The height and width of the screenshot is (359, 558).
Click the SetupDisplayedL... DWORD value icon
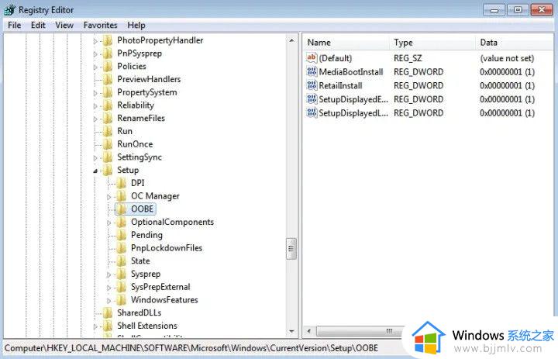click(312, 113)
